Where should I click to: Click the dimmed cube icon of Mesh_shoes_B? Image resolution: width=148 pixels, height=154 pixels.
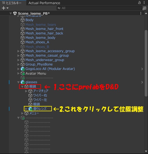tap(22, 47)
